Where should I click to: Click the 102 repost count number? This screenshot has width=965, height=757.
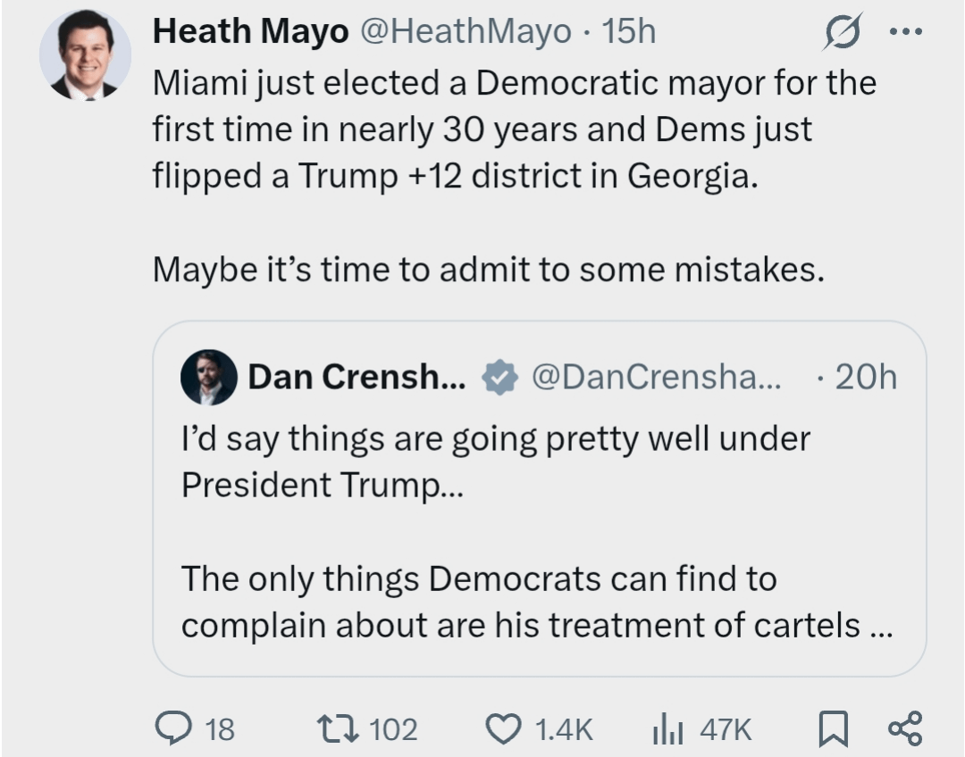point(393,729)
